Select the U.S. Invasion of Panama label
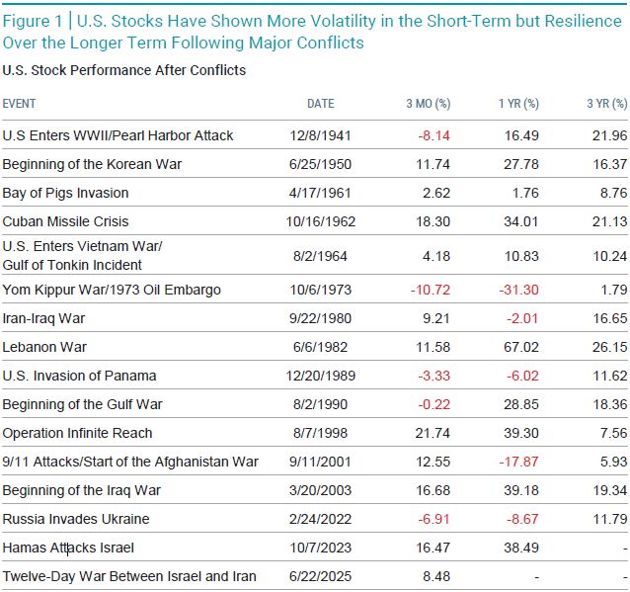 pyautogui.click(x=80, y=376)
